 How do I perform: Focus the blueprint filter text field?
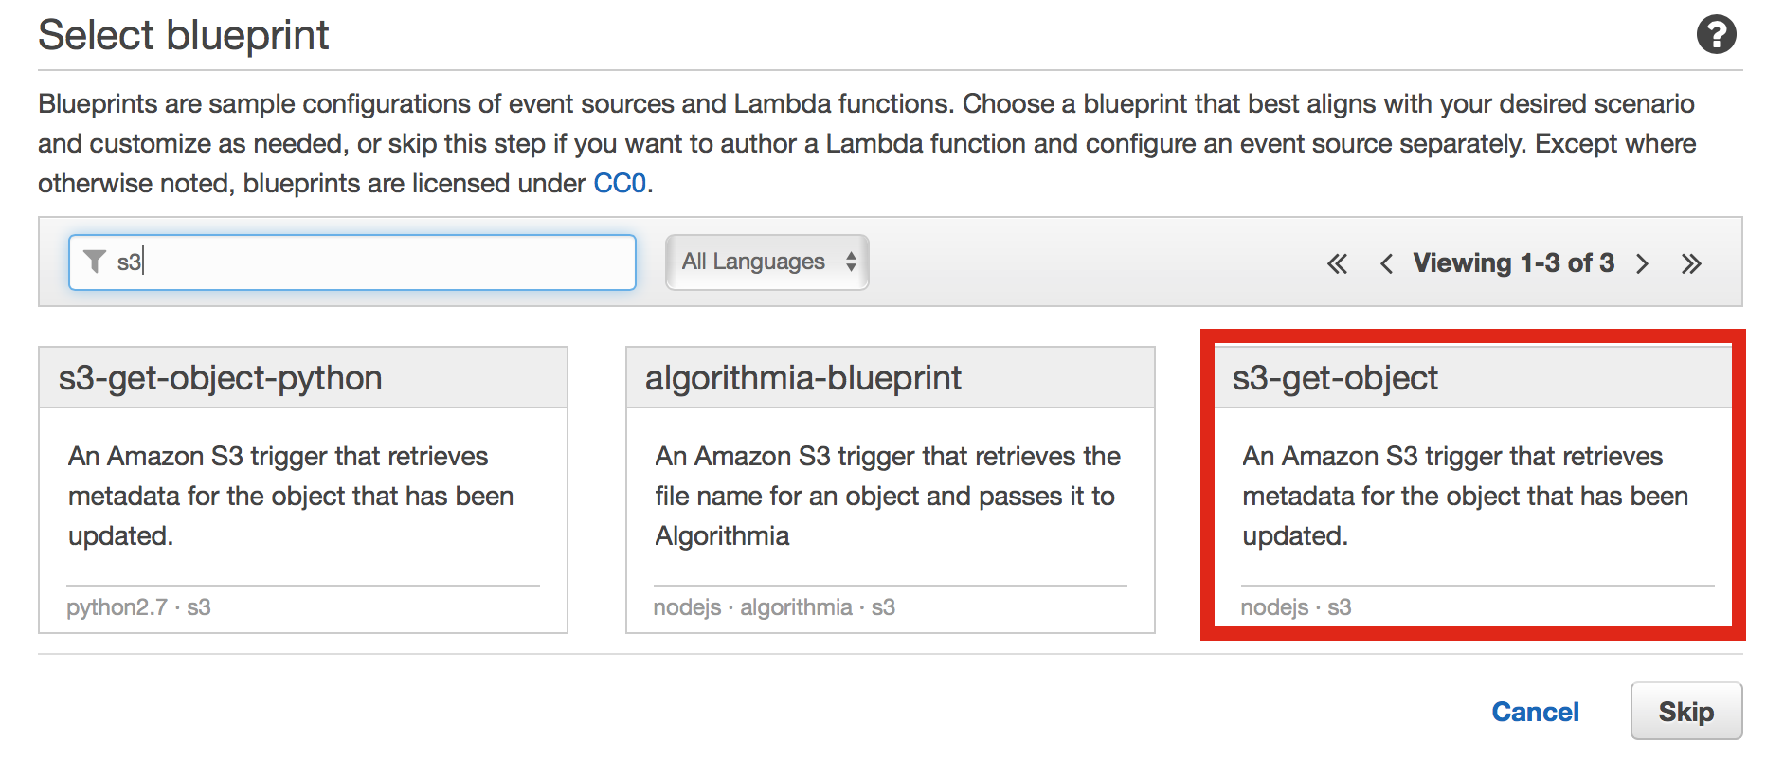pos(379,262)
